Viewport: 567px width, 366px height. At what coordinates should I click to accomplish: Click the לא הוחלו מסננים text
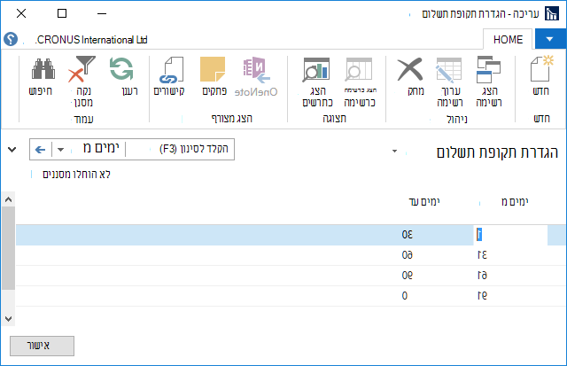(76, 175)
